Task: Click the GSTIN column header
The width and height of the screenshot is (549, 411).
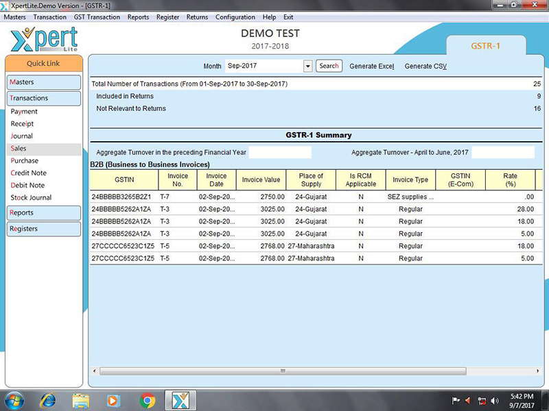Action: pos(124,179)
